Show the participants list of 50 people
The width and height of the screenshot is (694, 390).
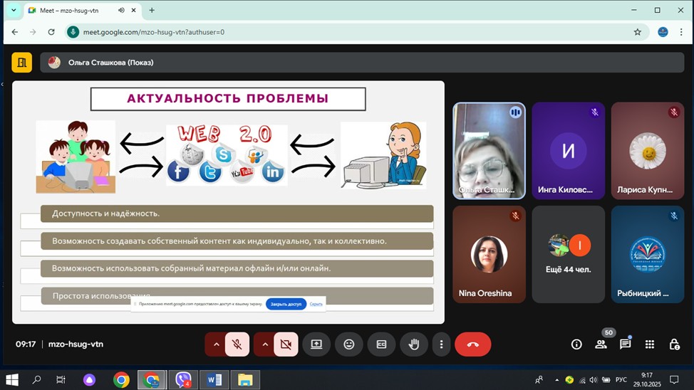601,344
